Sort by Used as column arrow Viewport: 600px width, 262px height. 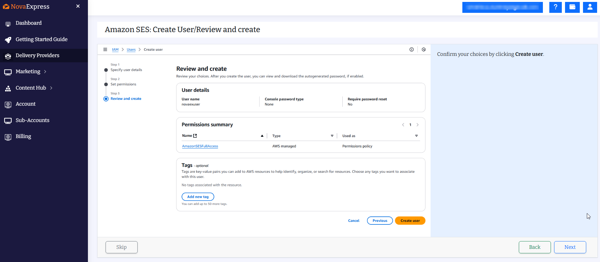click(x=416, y=136)
